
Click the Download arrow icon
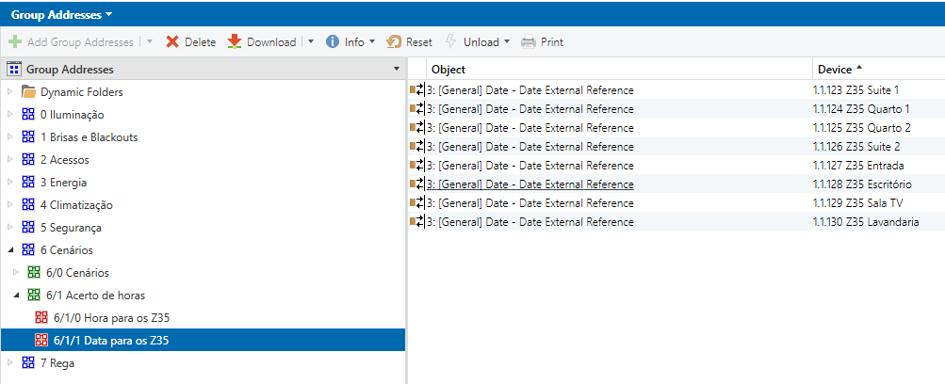(x=235, y=42)
